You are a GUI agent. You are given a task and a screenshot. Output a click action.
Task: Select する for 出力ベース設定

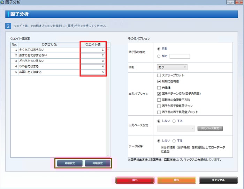pos(174,121)
